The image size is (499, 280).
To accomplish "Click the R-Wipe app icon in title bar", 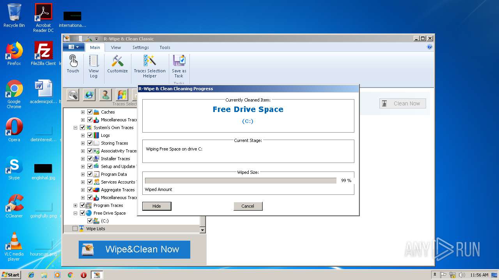I will tap(67, 38).
